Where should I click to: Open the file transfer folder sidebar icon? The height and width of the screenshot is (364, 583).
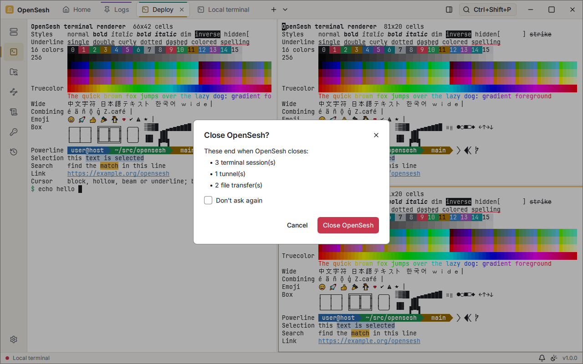coord(14,72)
